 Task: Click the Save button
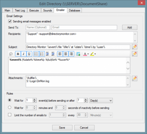[x=62, y=128]
